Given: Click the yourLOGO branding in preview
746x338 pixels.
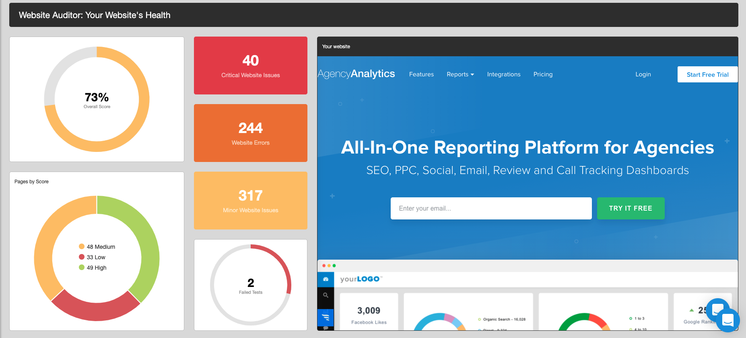Looking at the screenshot, I should pos(361,279).
